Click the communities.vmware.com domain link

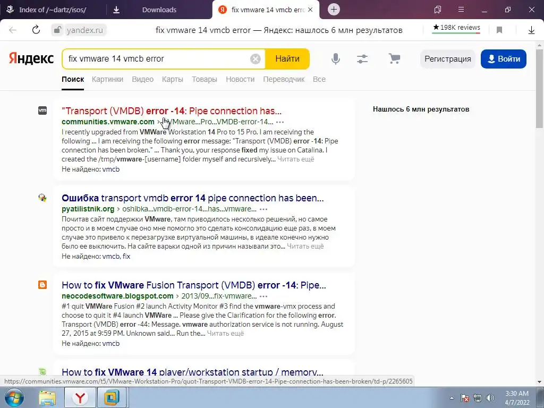pyautogui.click(x=108, y=122)
